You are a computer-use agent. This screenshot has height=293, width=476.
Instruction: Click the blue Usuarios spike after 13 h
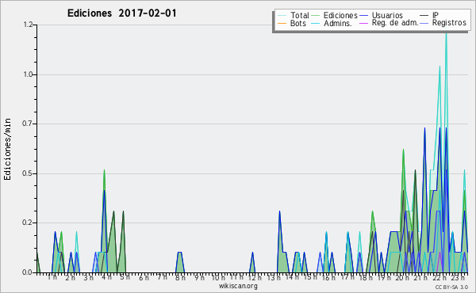[279, 212]
